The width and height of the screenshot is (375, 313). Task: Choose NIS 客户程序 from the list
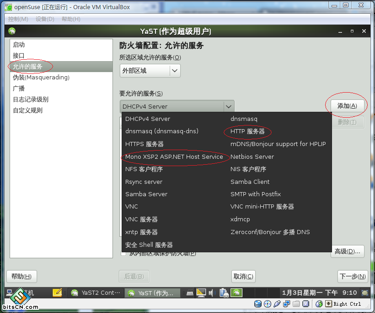pos(248,169)
